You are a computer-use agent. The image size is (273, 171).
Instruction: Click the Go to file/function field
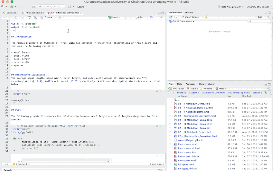[51, 7]
